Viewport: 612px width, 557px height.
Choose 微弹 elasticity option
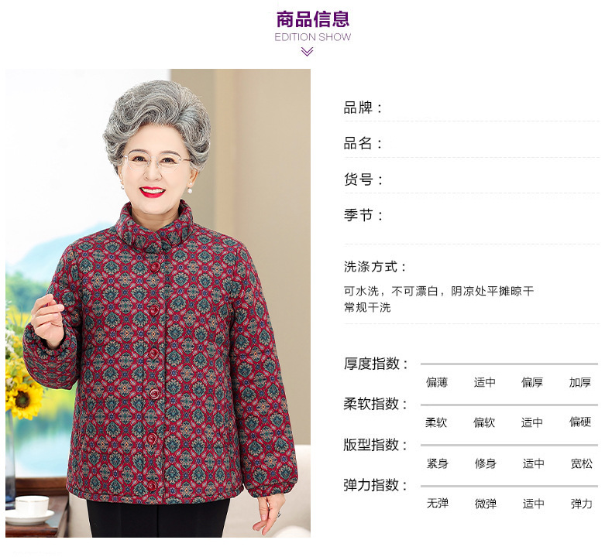(x=486, y=504)
